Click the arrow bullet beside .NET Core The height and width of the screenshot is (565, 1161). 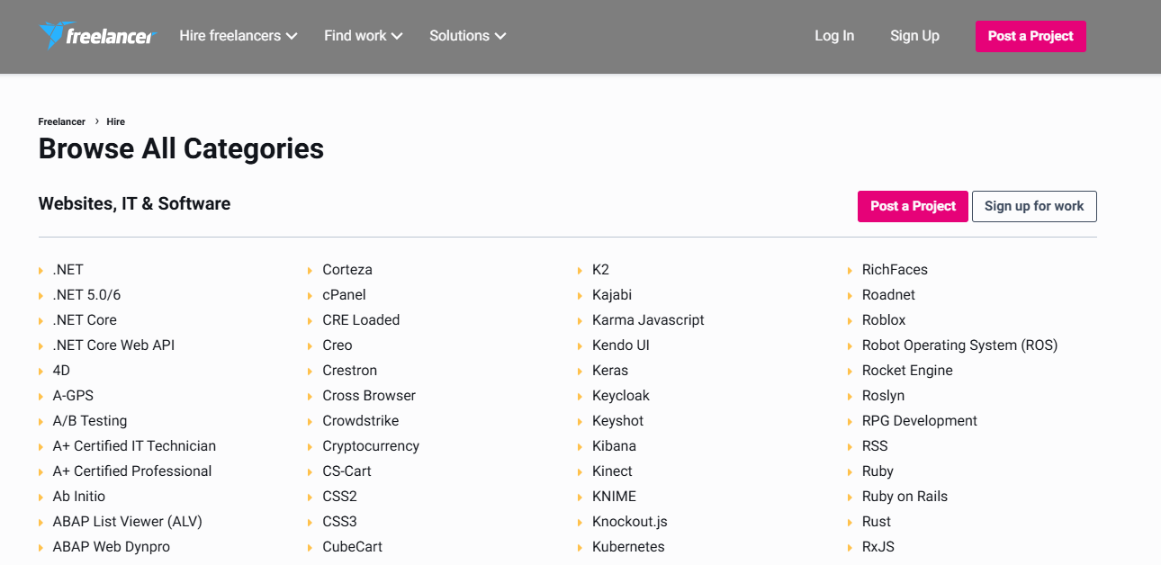point(41,320)
